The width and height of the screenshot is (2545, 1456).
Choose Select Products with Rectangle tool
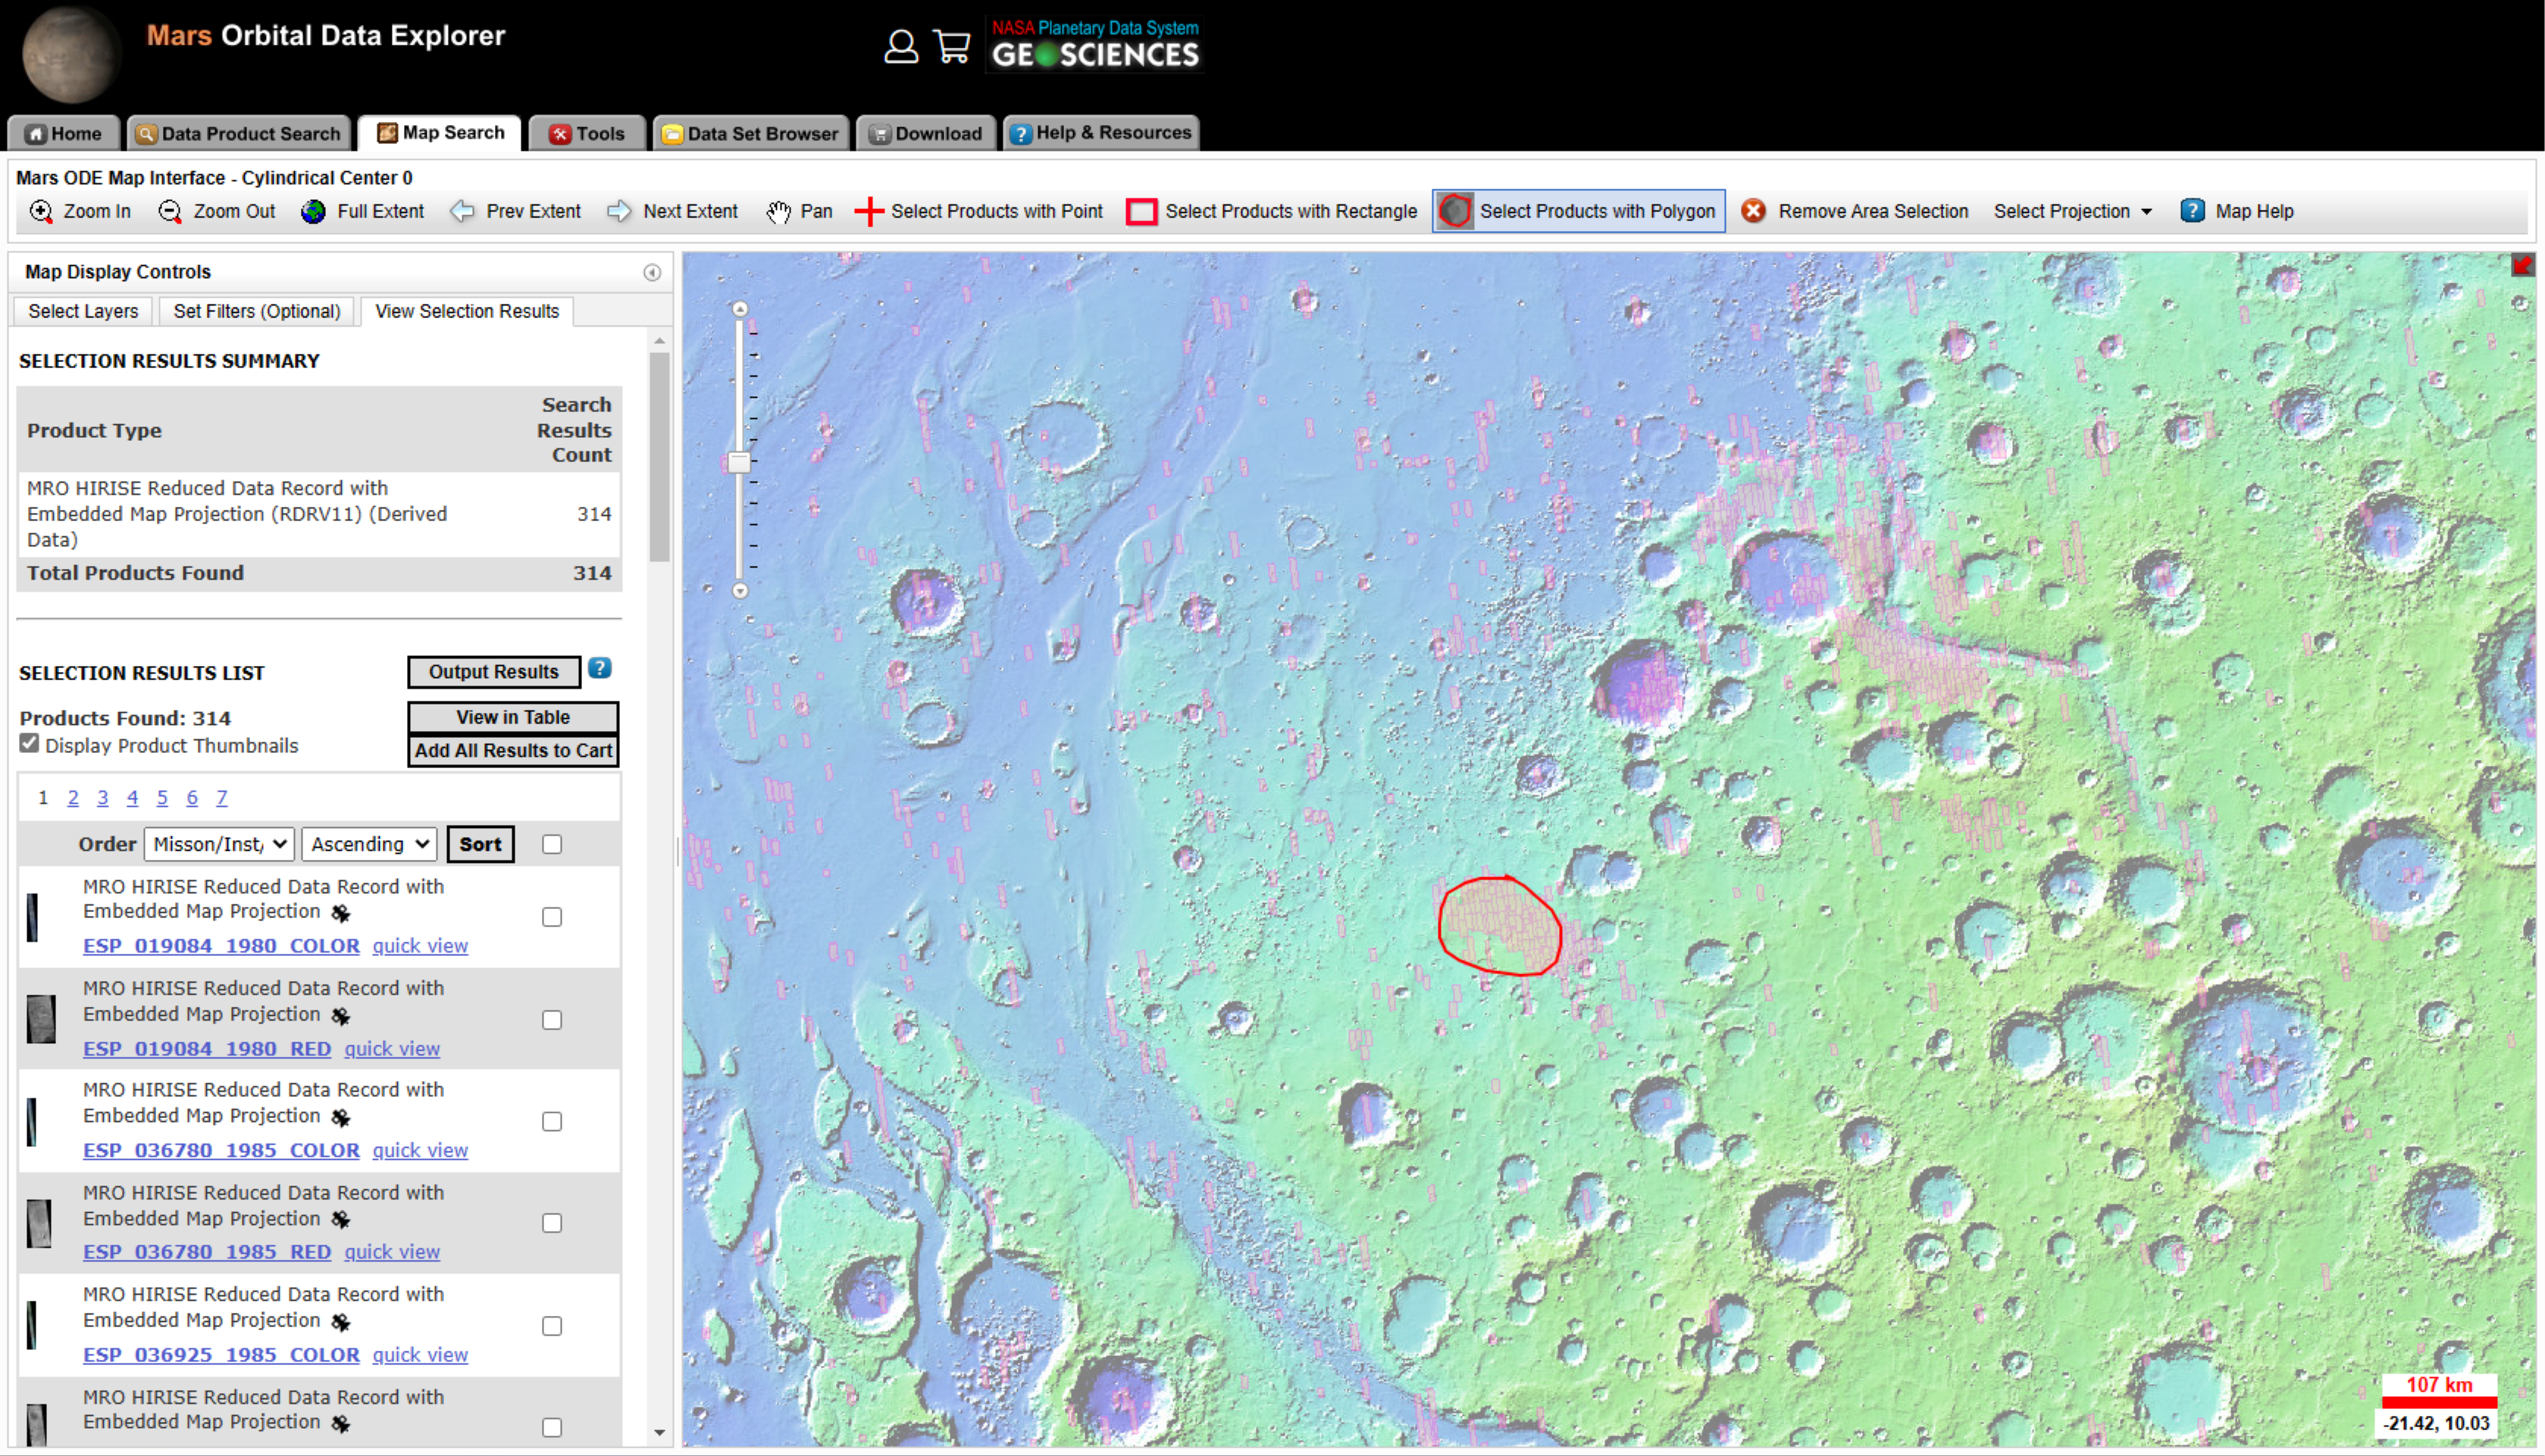1272,211
